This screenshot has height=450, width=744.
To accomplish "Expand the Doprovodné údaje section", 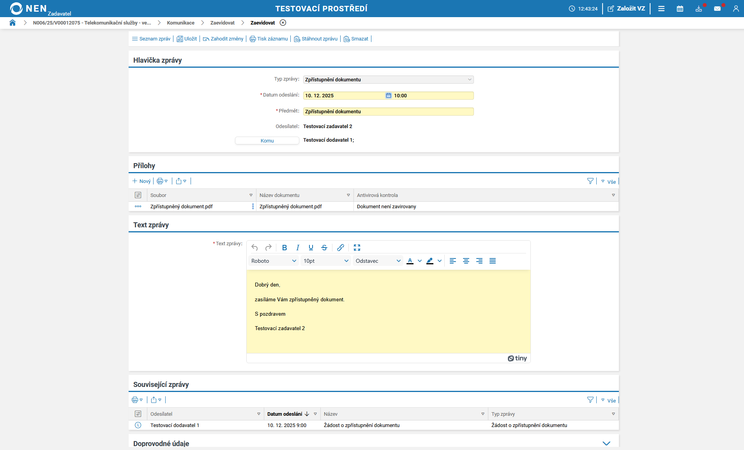I will click(606, 443).
